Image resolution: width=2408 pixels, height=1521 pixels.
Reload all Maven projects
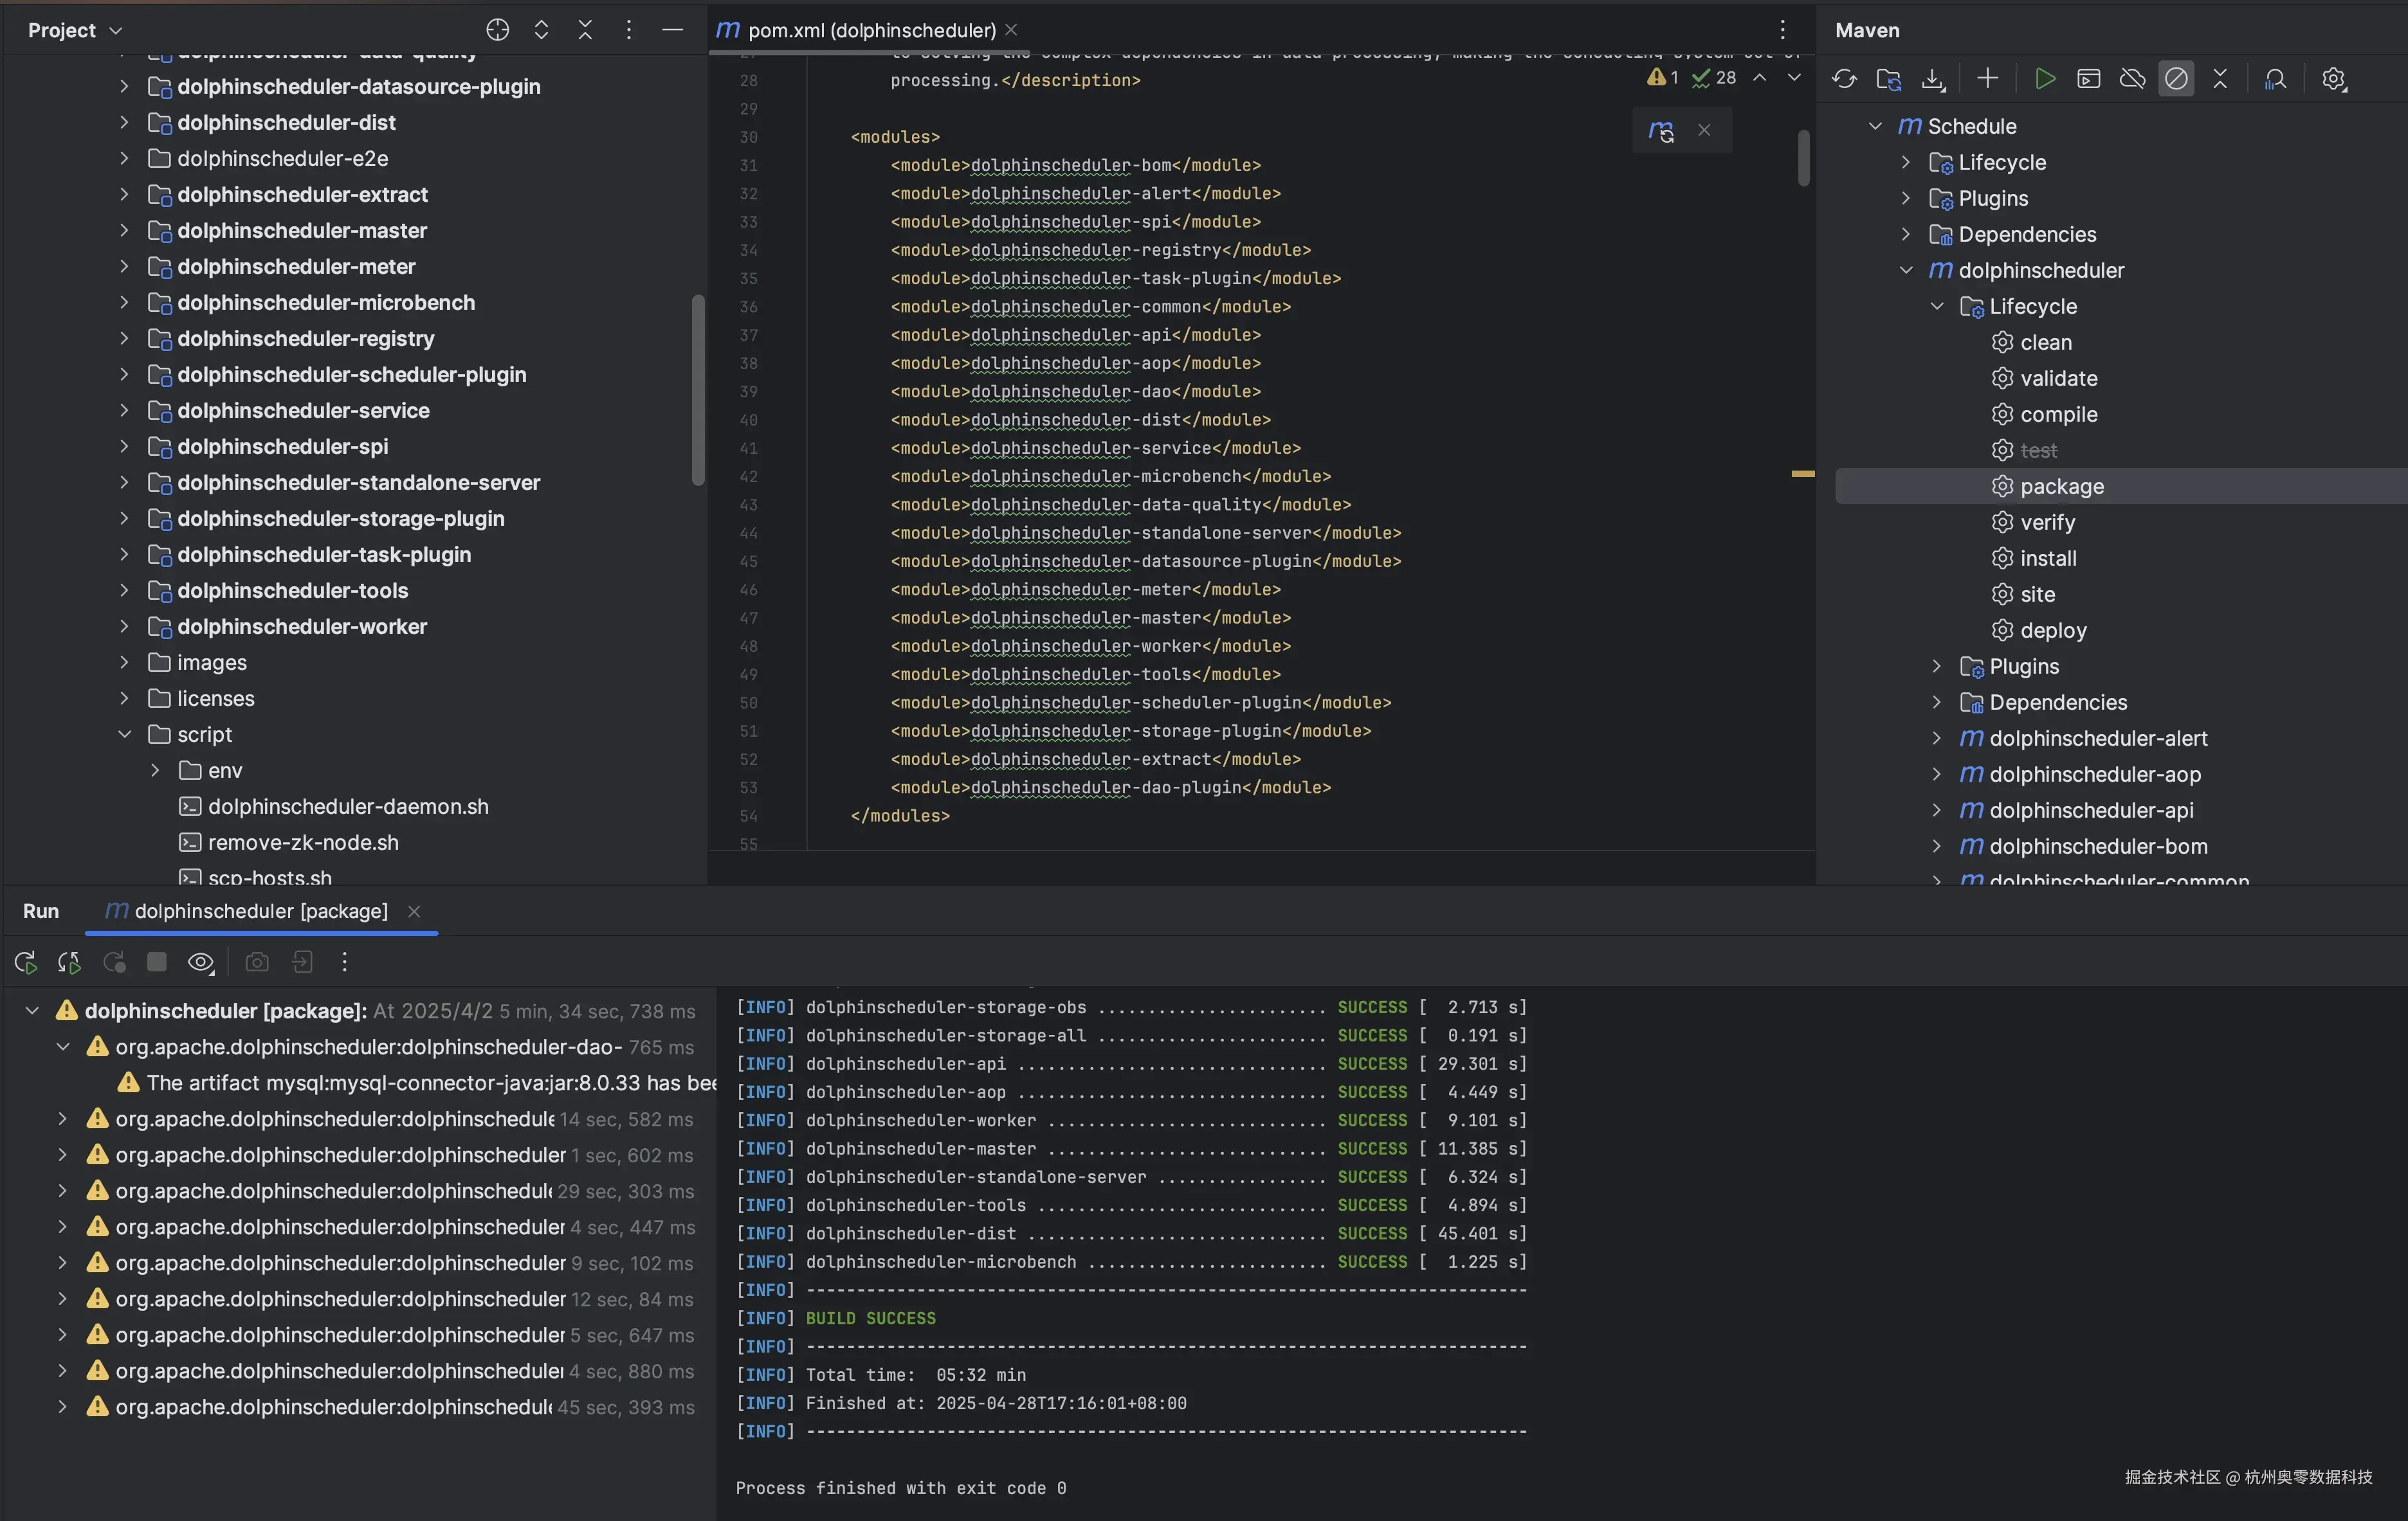point(1845,79)
